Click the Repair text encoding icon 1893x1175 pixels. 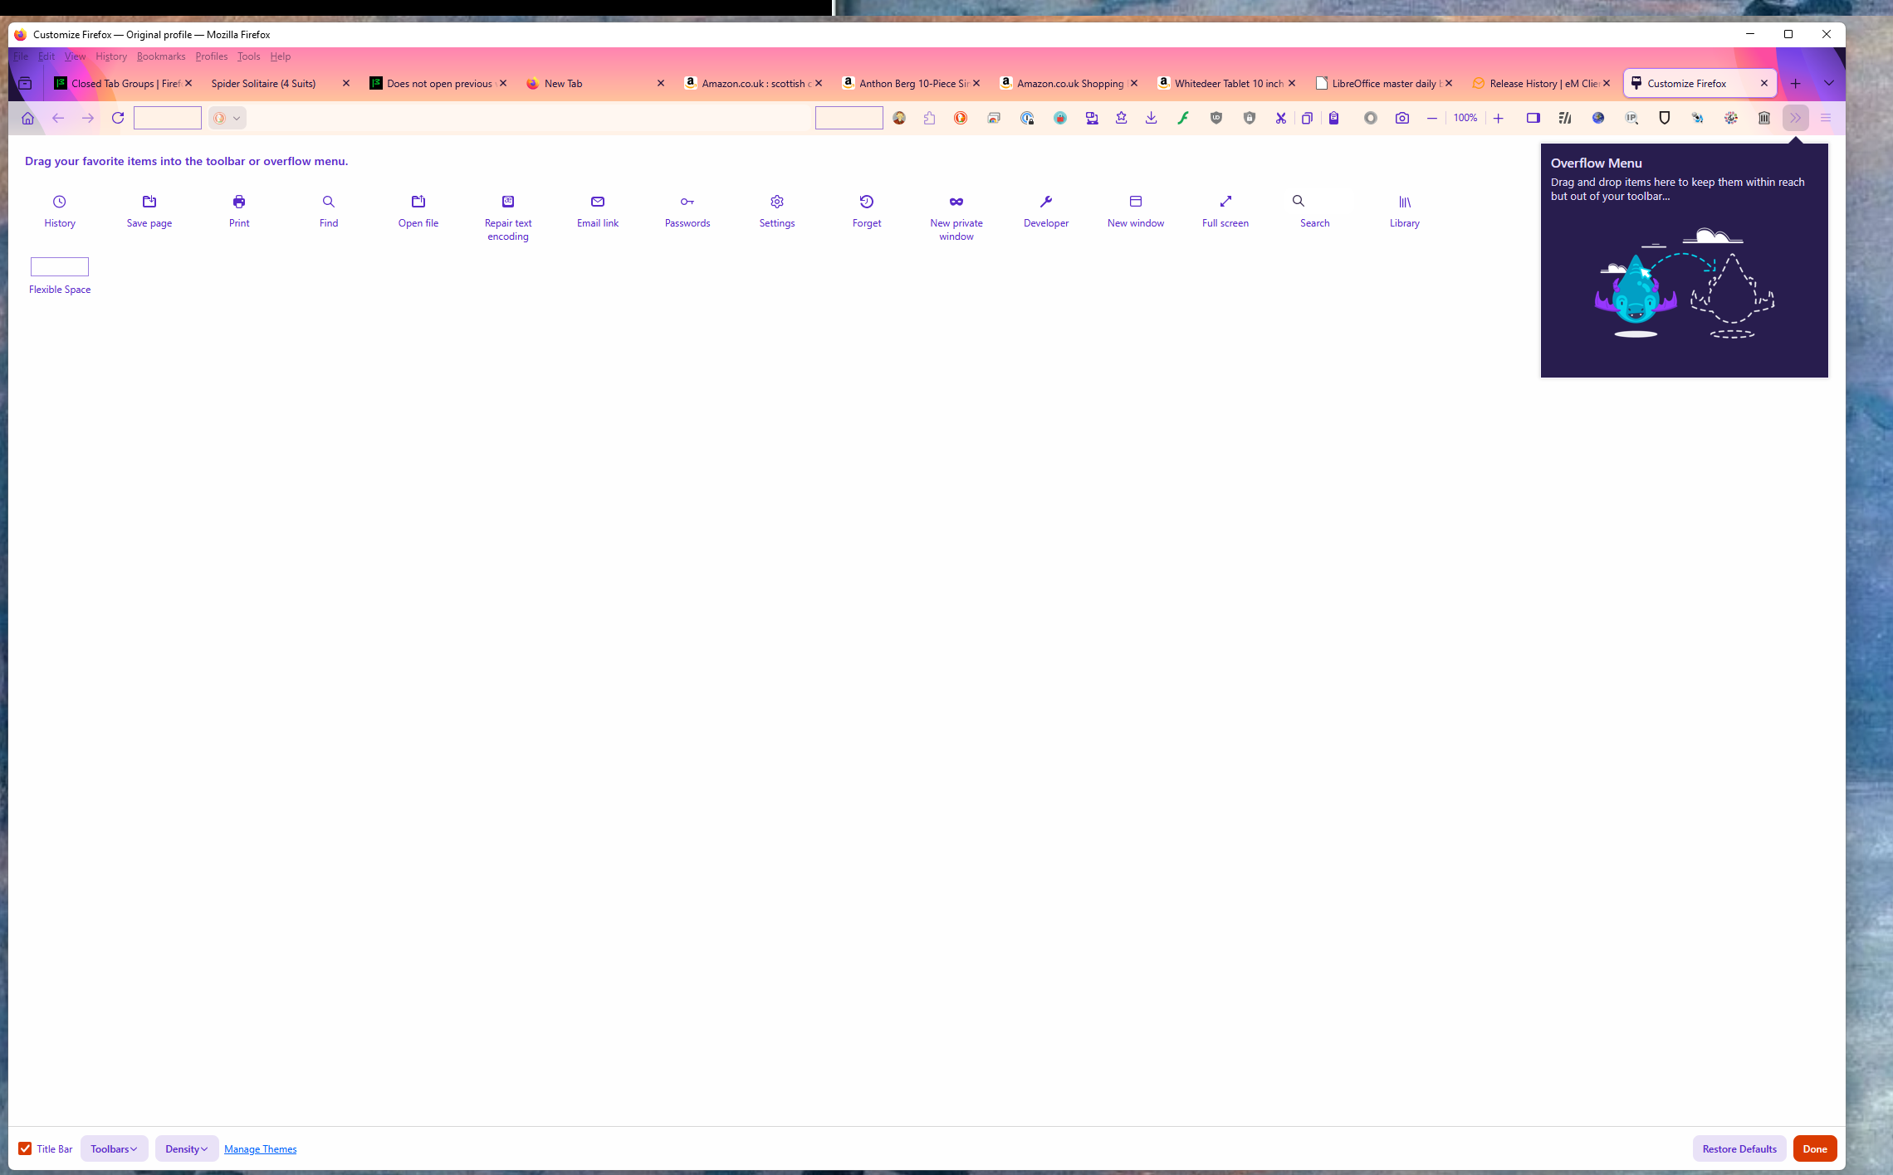(508, 202)
